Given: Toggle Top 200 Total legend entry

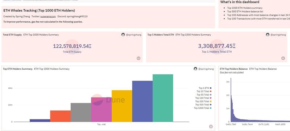Looking at the screenshot, I should pos(203,101).
